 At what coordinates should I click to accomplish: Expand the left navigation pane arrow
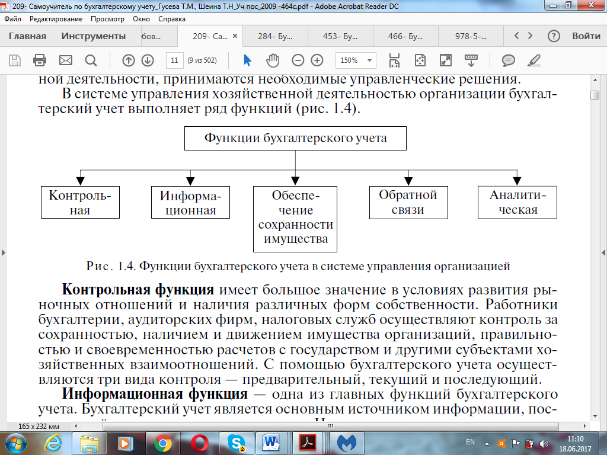pyautogui.click(x=4, y=252)
